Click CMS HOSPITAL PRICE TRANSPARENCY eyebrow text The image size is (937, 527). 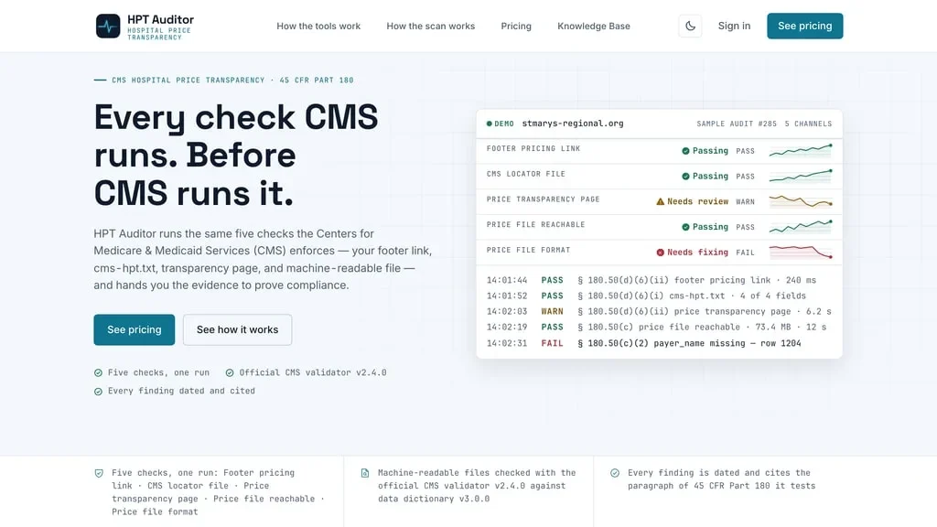232,81
